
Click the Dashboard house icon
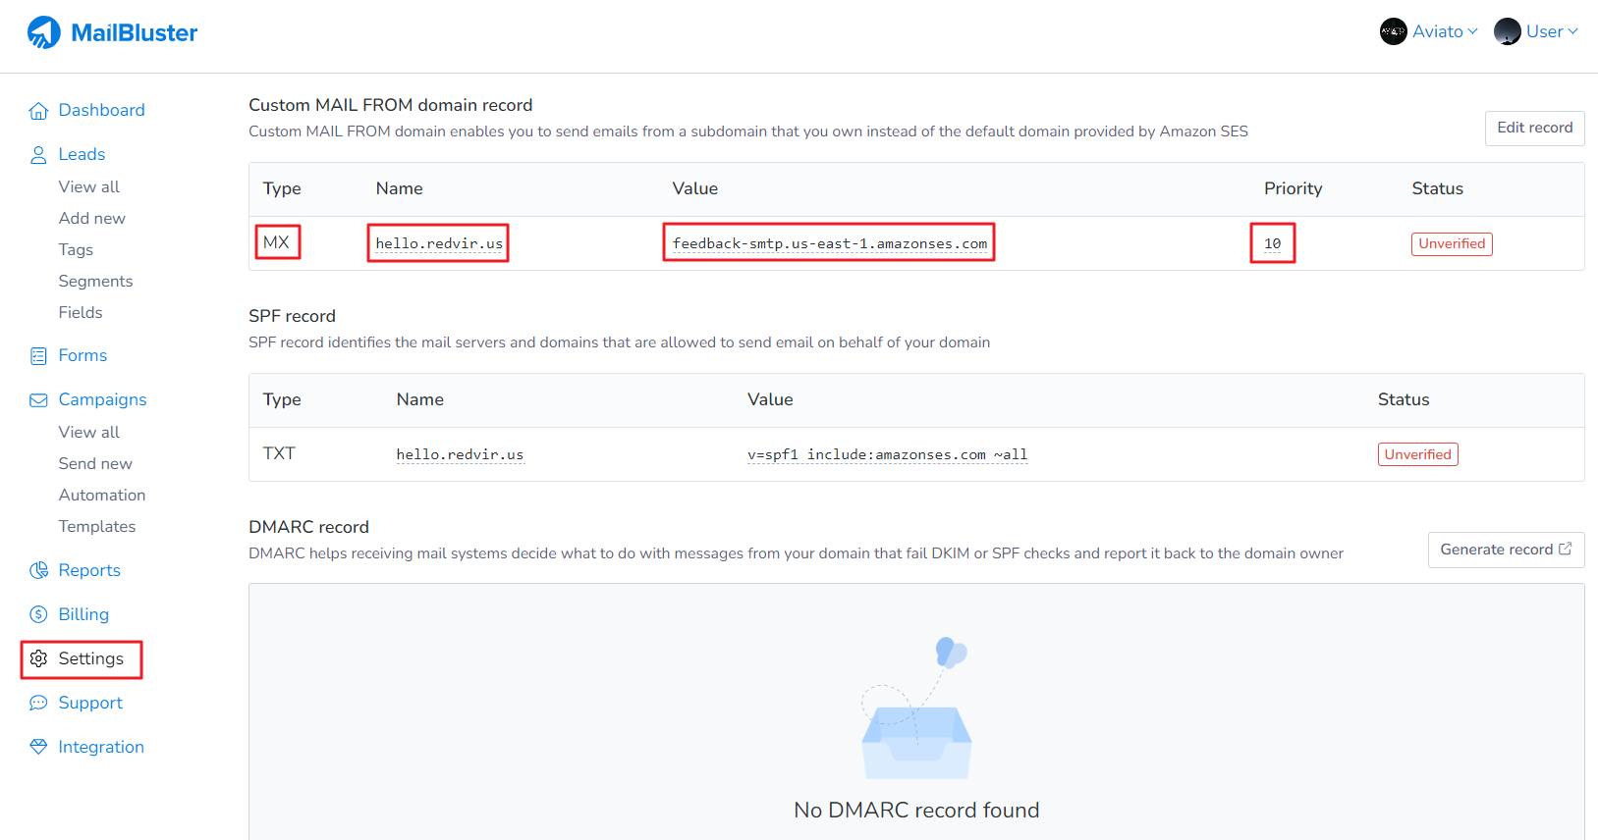point(38,111)
